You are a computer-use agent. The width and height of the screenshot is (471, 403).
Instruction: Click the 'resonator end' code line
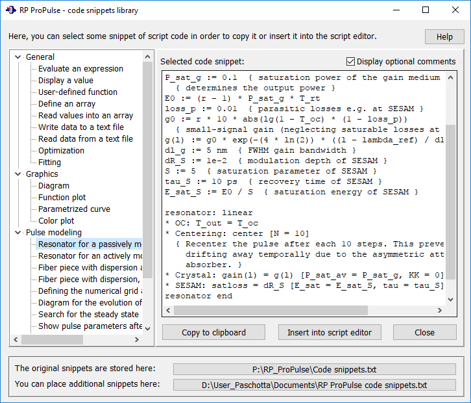(x=199, y=296)
